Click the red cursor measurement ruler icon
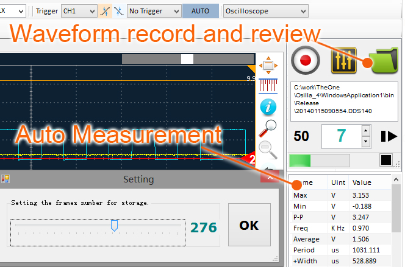The width and height of the screenshot is (405, 267). point(268,85)
